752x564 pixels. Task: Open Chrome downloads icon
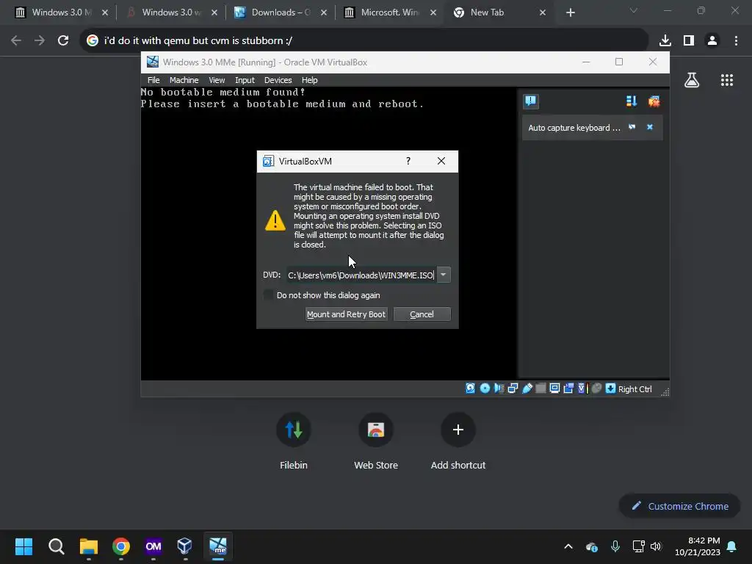(665, 40)
